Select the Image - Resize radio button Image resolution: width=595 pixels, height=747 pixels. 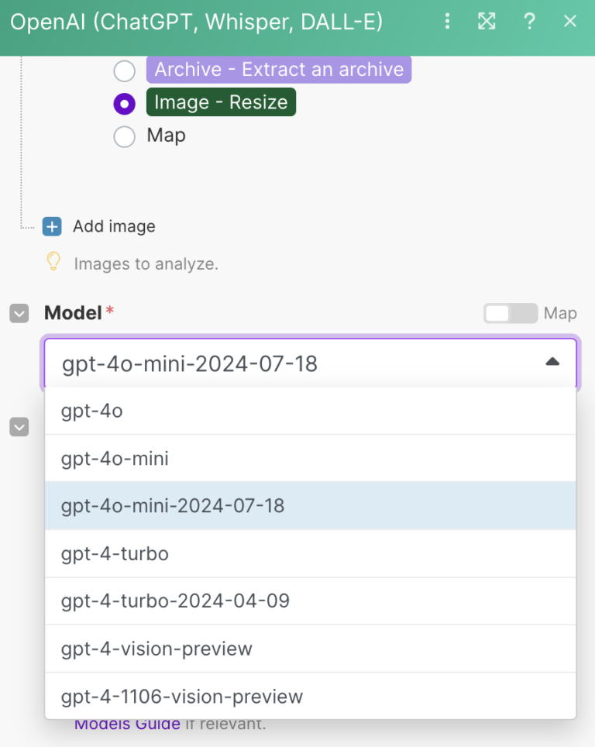tap(124, 103)
